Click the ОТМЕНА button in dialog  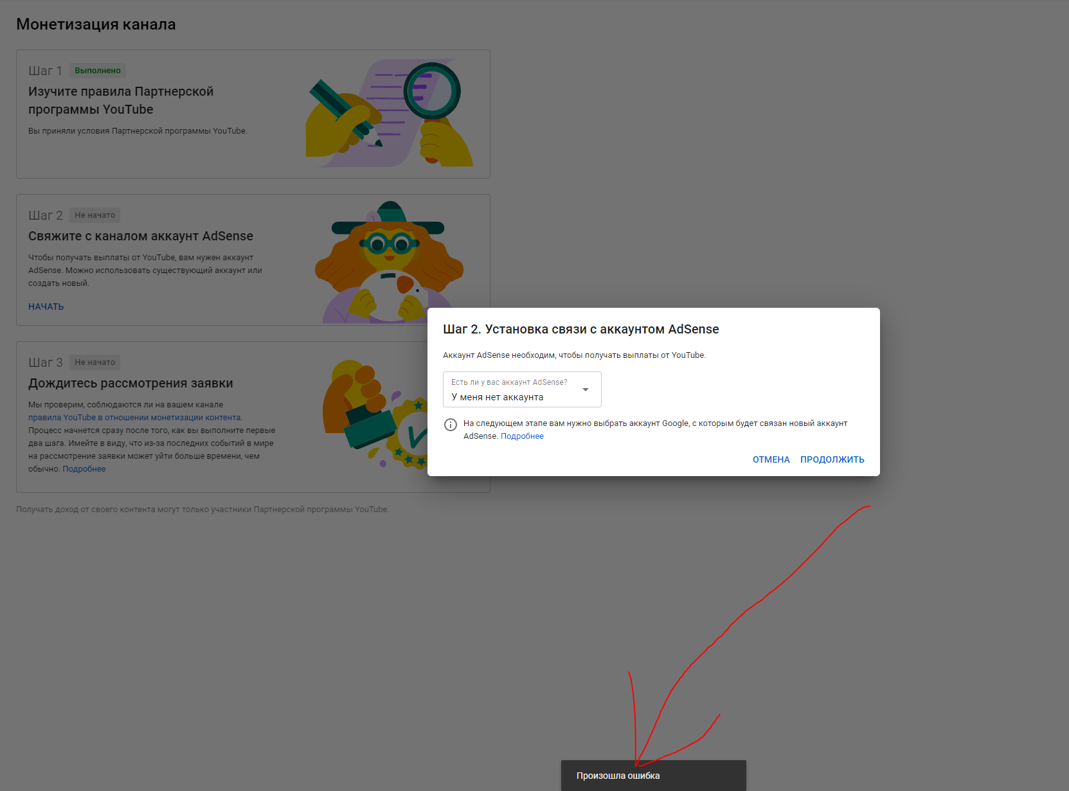point(771,459)
